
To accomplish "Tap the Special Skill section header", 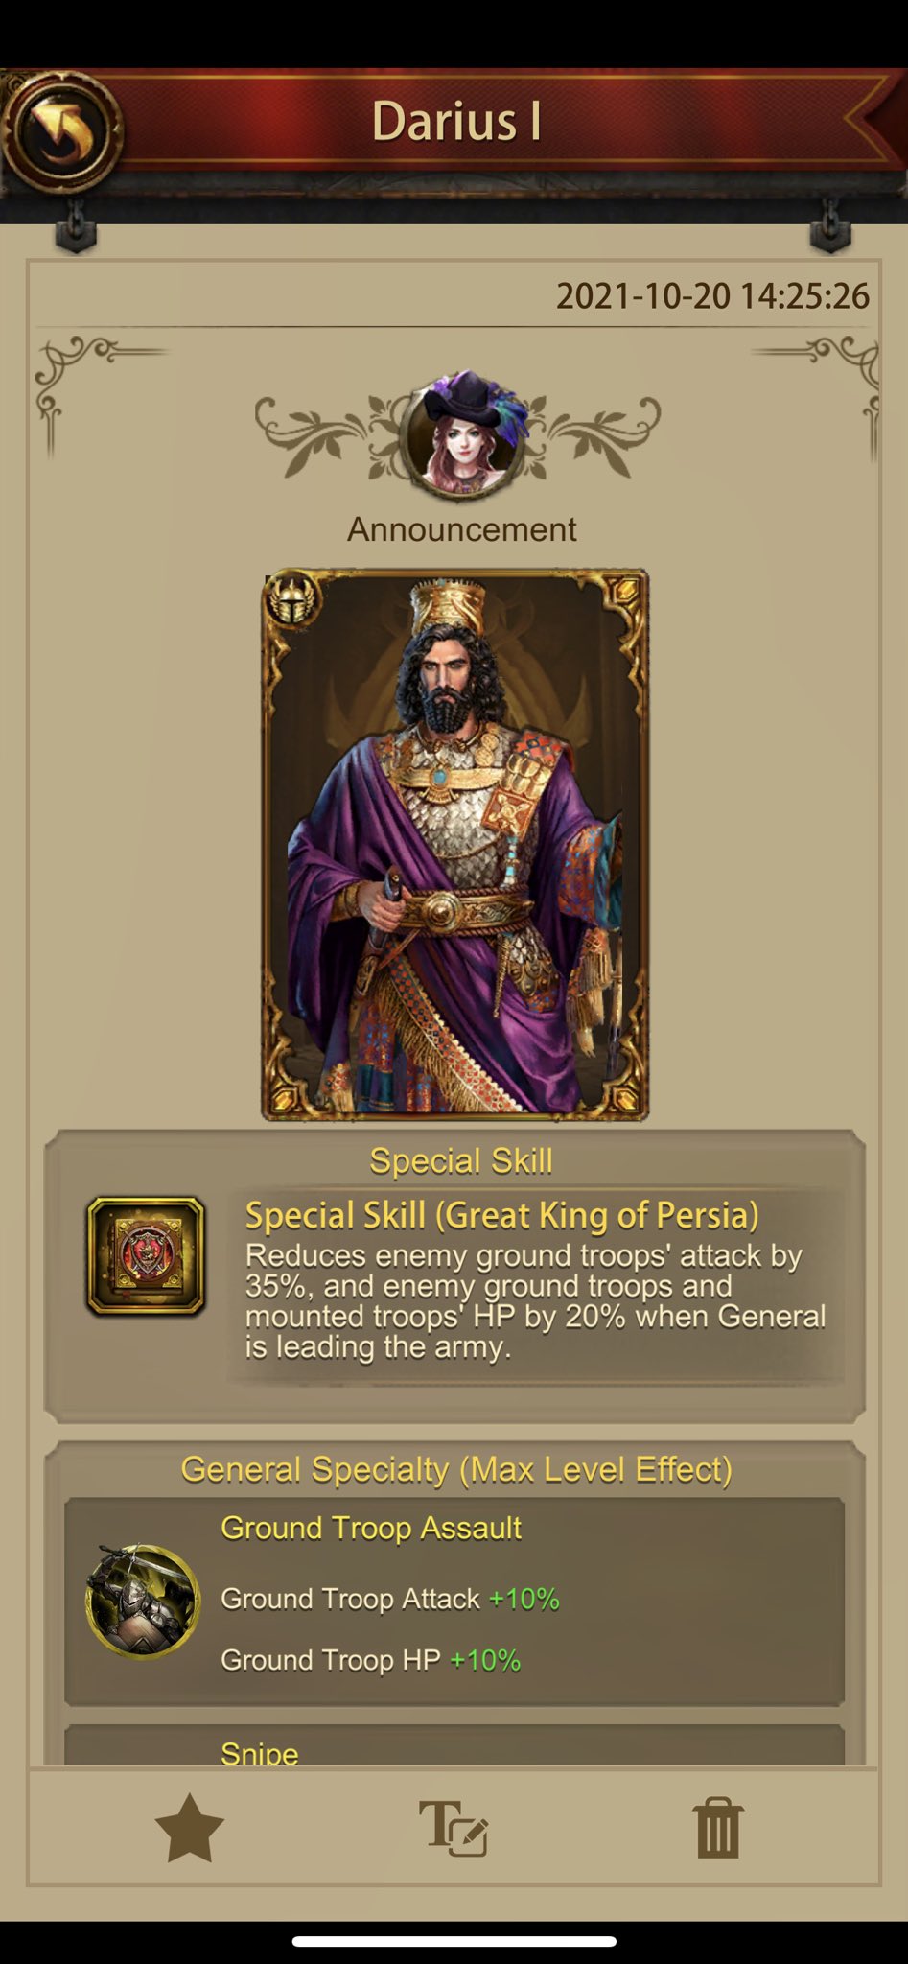I will [x=461, y=1160].
